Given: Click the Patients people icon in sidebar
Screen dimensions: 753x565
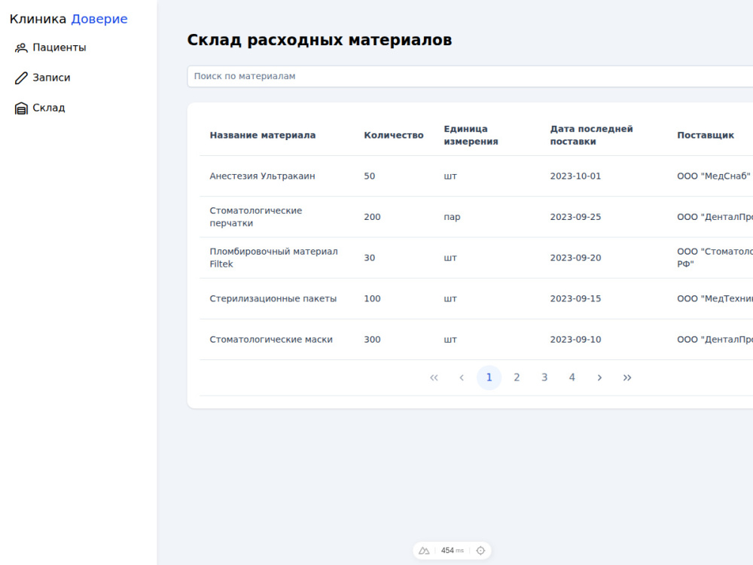Looking at the screenshot, I should [x=21, y=47].
